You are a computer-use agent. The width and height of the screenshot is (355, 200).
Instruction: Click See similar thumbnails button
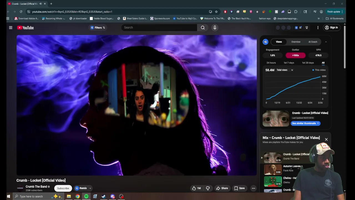(x=305, y=123)
